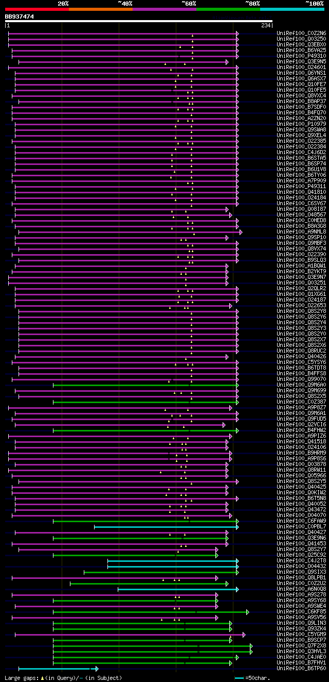Click the purple alignment bar for UniRef100_C5YGM9
This screenshot has width=329, height=682.
[x=130, y=634]
